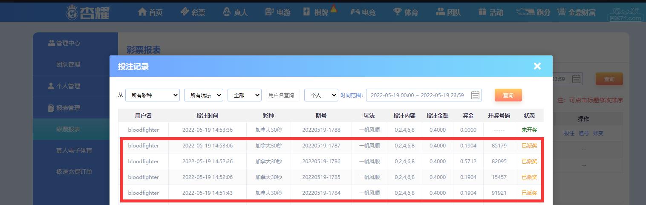Go to the 团队 team section
Screen dimensions: 646x205
pyautogui.click(x=448, y=12)
